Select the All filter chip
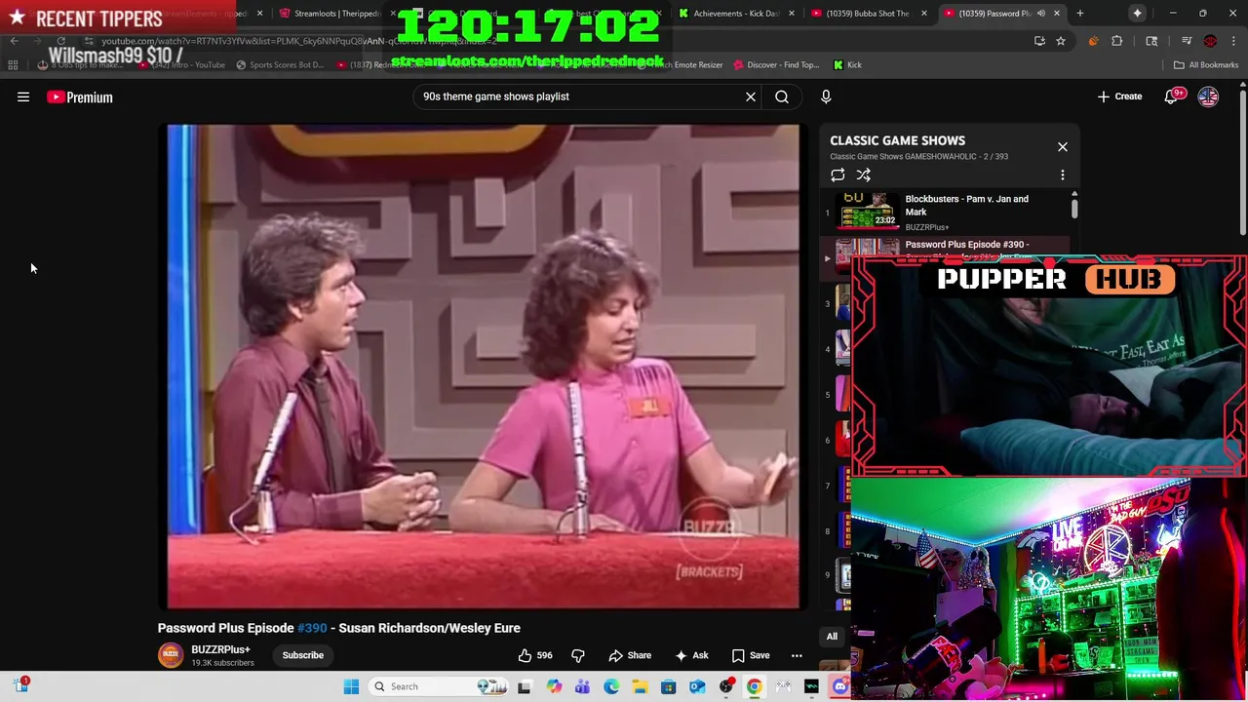 pos(832,637)
